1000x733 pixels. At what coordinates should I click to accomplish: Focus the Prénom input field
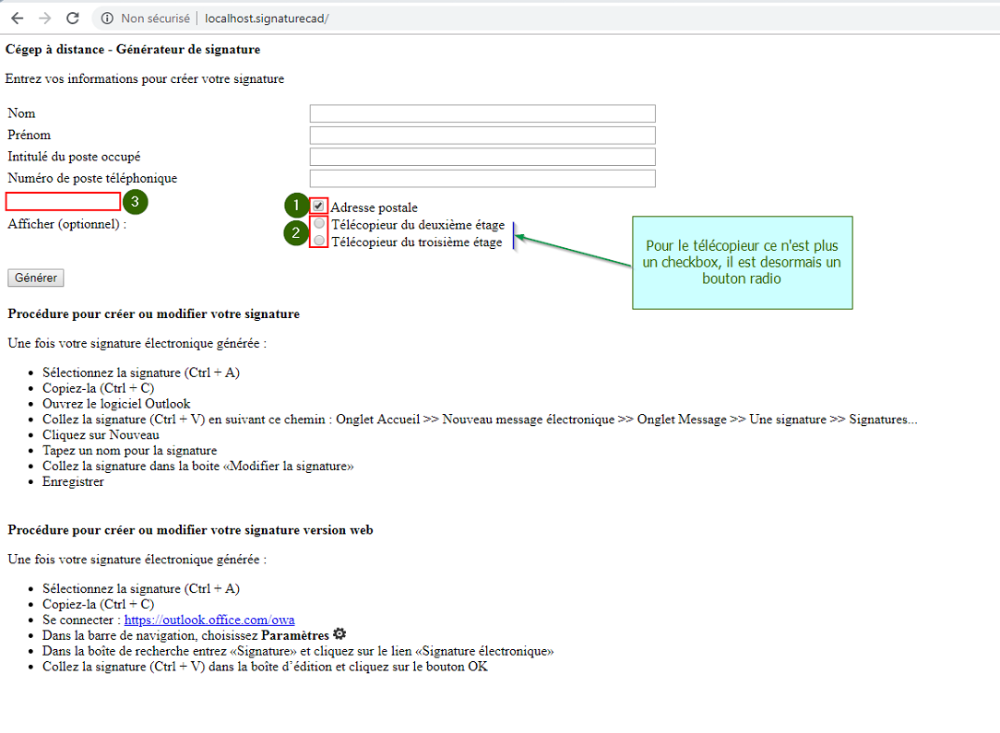tap(482, 136)
